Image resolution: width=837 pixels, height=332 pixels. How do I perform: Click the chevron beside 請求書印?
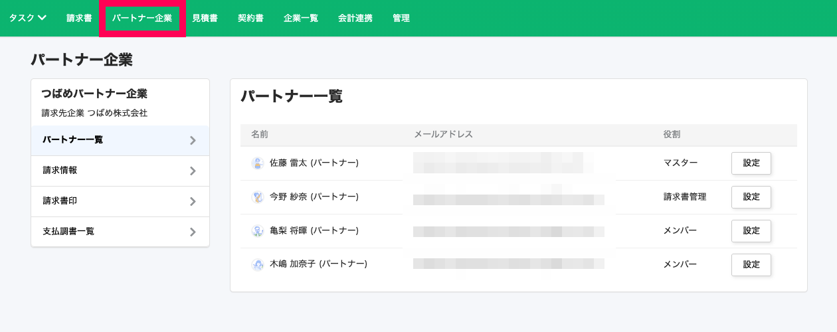tap(193, 201)
